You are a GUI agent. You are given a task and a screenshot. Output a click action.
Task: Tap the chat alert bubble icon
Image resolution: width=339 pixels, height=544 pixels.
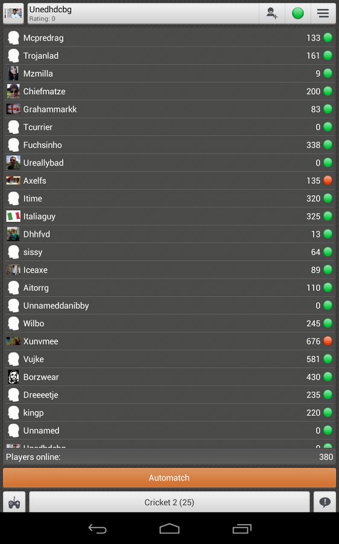point(325,502)
